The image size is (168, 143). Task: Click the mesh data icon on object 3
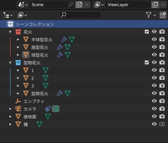point(46,86)
